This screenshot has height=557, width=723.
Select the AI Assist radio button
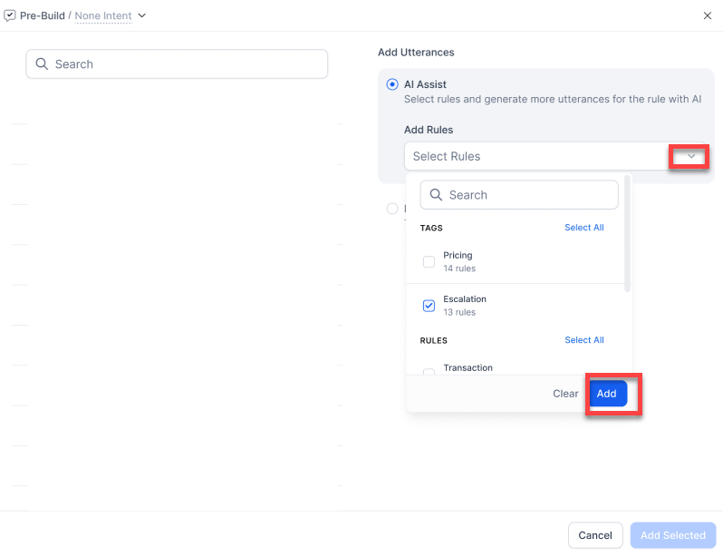pos(392,84)
